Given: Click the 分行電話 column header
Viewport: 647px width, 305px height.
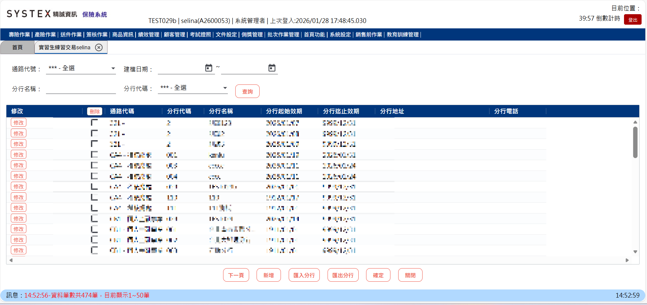Looking at the screenshot, I should coord(506,111).
